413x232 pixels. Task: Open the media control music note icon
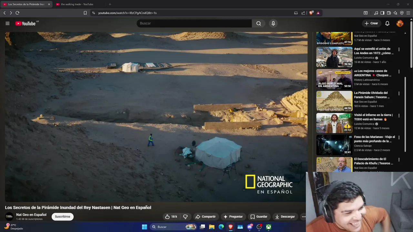(376, 13)
